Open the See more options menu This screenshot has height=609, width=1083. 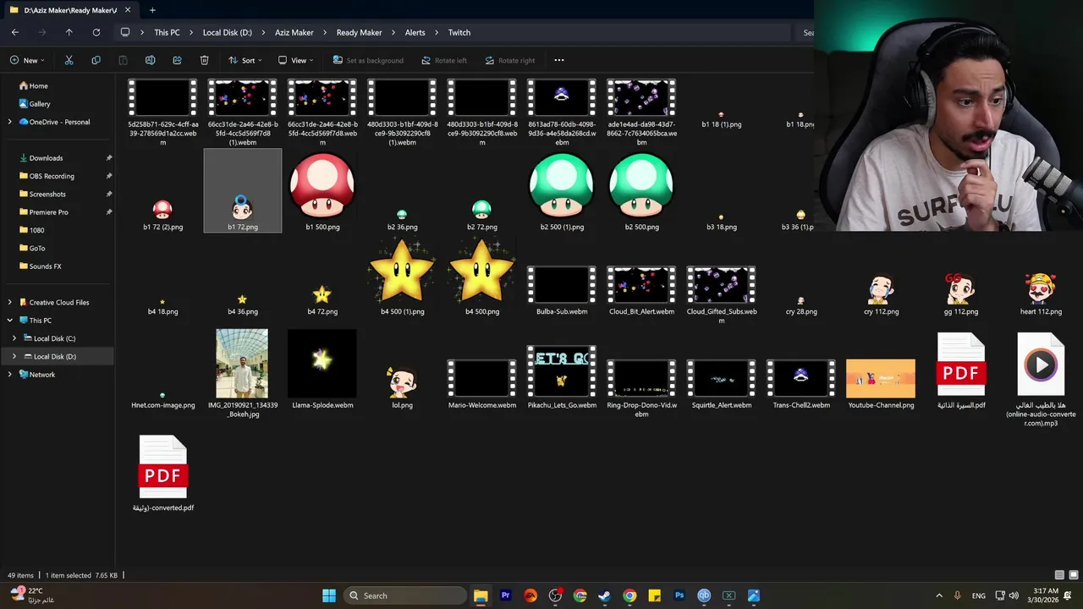click(x=558, y=60)
